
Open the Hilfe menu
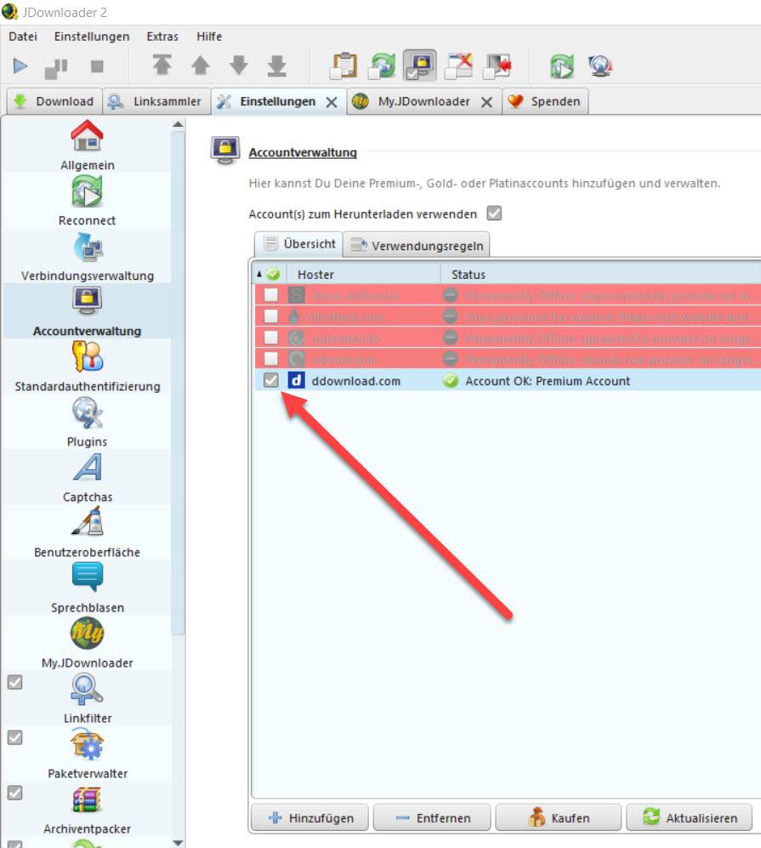pyautogui.click(x=209, y=37)
